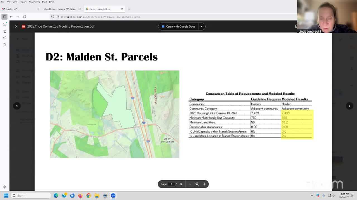This screenshot has width=357, height=200.
Task: Expand the Open with dropdown arrow
Action: pos(201,26)
